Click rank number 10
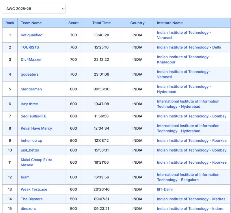 [x=10, y=150]
